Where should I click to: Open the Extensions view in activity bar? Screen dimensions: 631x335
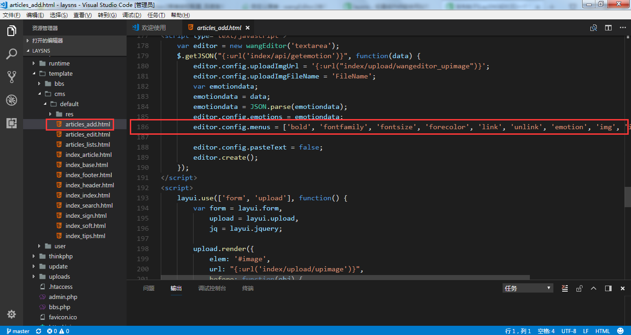coord(12,123)
